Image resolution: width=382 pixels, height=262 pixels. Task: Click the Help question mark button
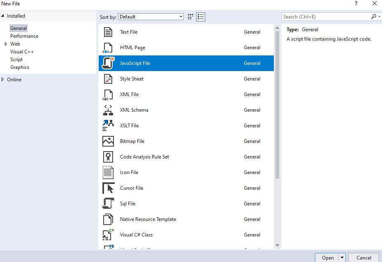click(356, 3)
